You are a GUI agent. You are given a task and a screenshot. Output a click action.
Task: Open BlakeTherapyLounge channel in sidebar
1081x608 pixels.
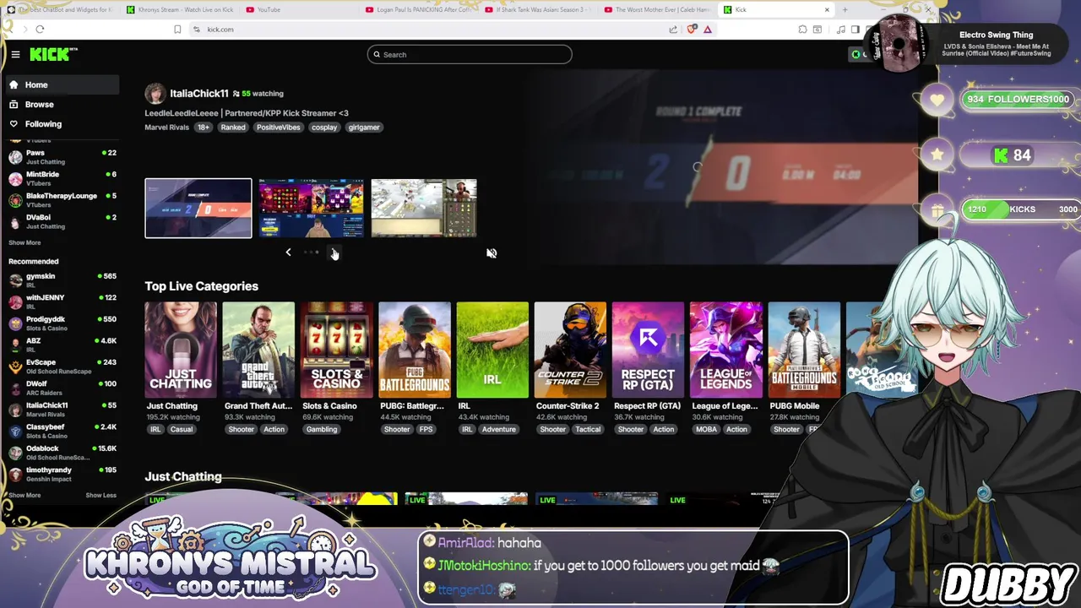(x=62, y=200)
